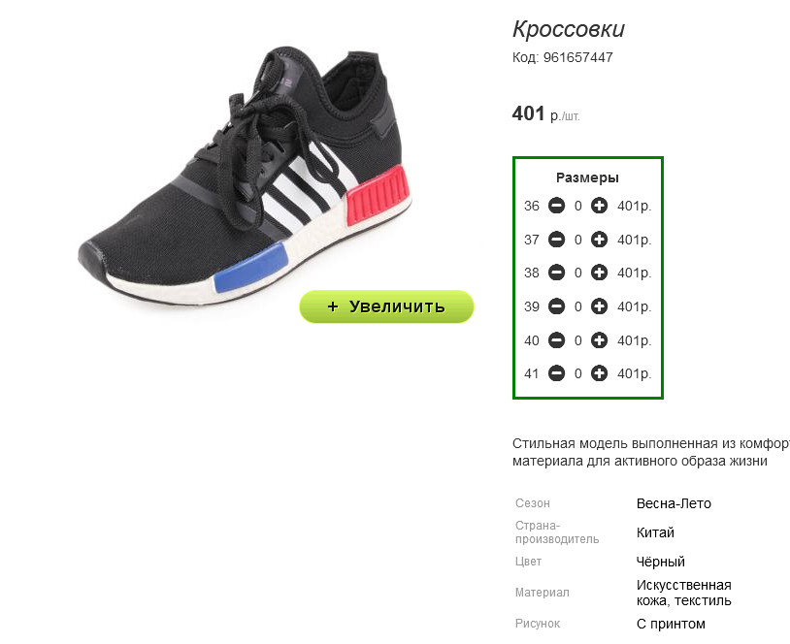Image resolution: width=790 pixels, height=644 pixels.
Task: Decrease quantity for size 41
Action: (x=556, y=373)
